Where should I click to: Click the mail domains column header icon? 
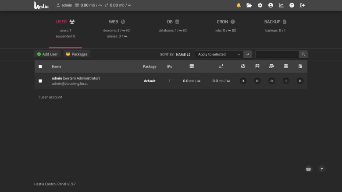tap(271, 66)
